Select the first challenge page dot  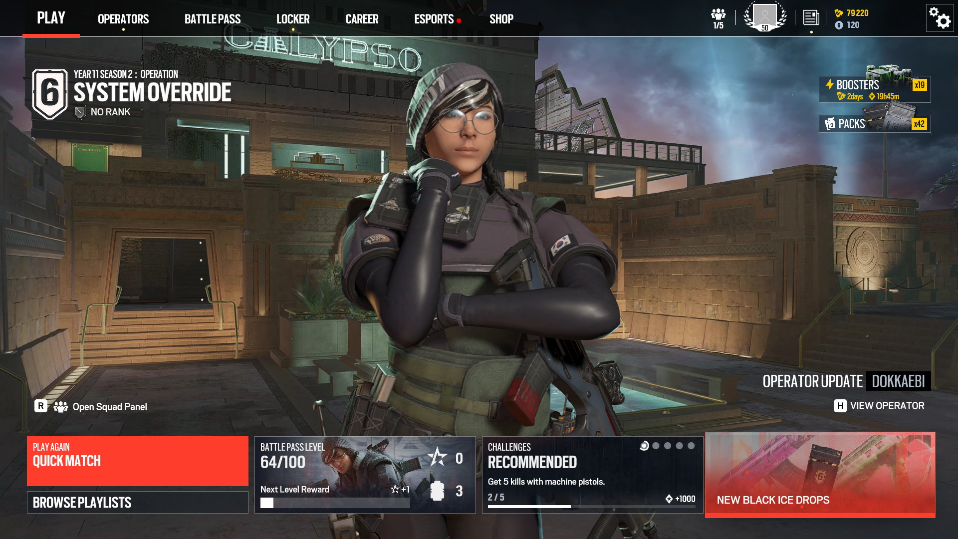point(644,446)
